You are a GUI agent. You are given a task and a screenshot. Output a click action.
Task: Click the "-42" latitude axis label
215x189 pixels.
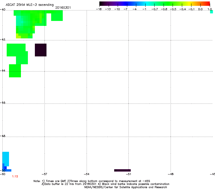[x=3, y=40]
